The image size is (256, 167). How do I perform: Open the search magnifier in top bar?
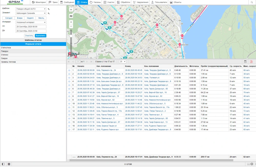point(252,2)
